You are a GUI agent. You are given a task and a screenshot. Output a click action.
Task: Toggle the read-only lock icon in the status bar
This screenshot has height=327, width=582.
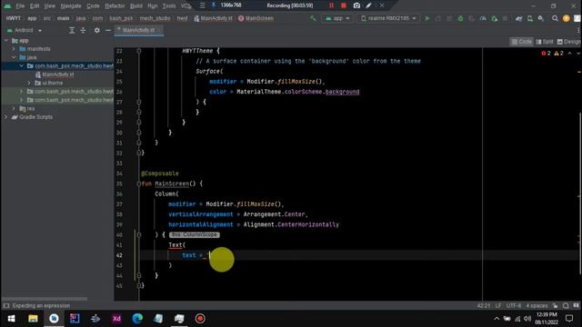[x=555, y=305]
